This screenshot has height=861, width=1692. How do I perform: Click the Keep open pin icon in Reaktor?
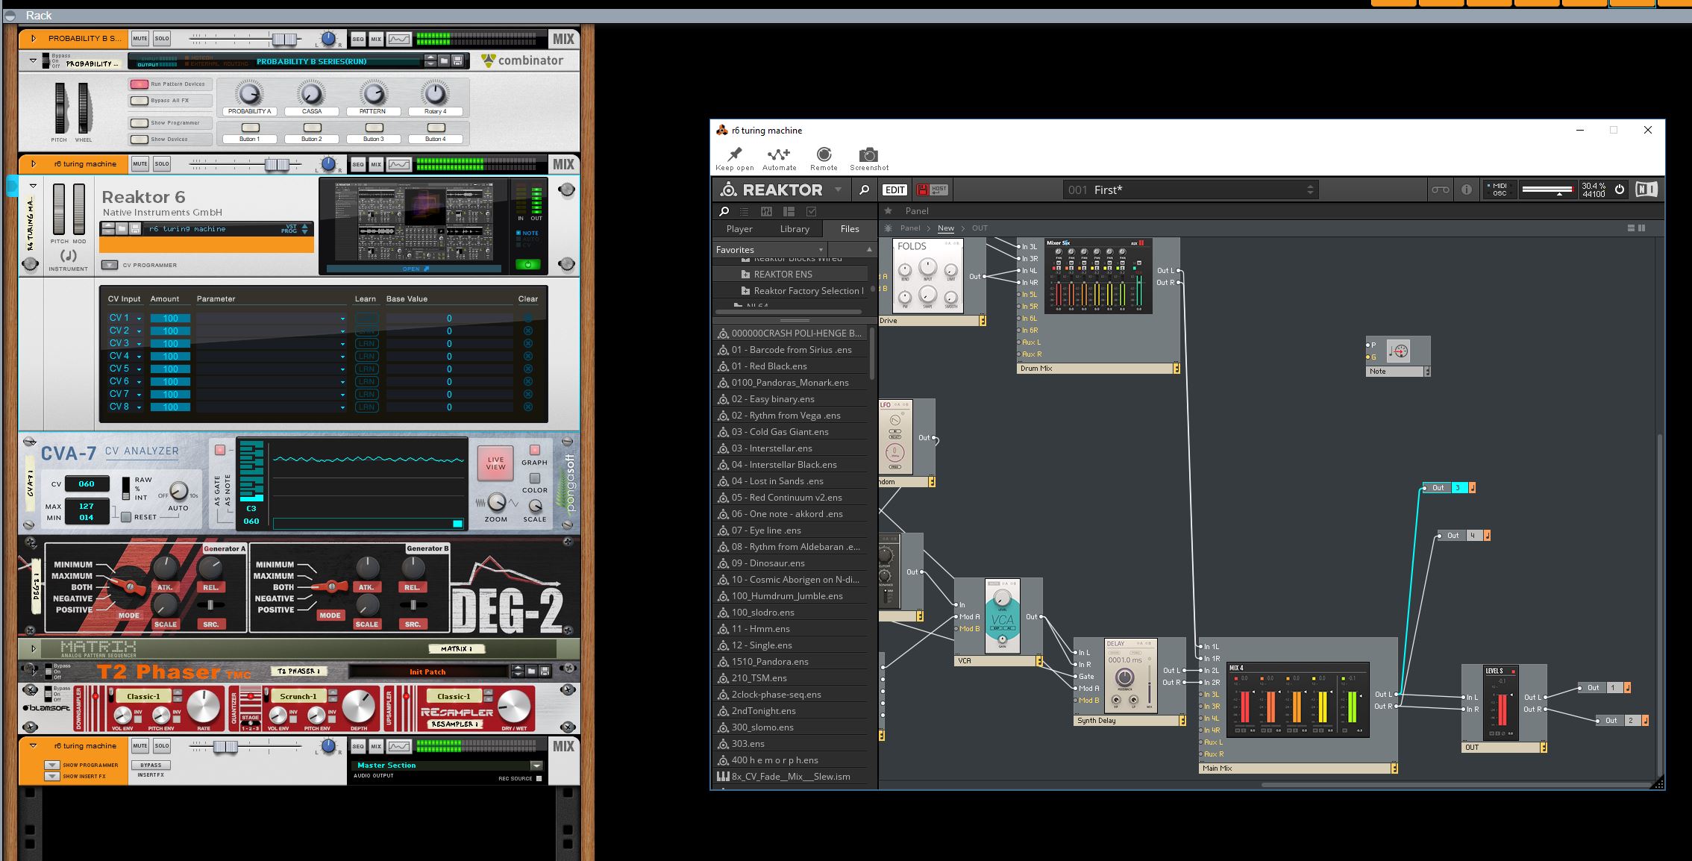pos(731,154)
